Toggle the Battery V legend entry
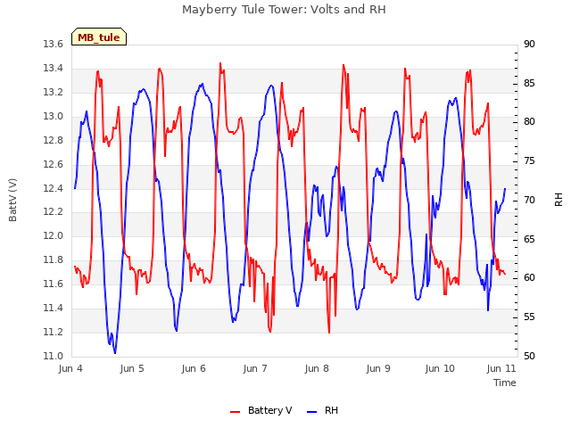Viewport: 571px width, 428px height. click(261, 410)
